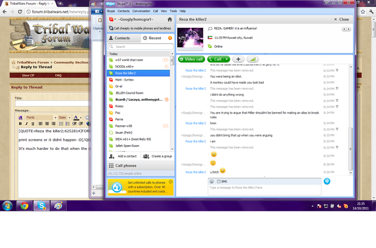Open the View menu

[164, 11]
